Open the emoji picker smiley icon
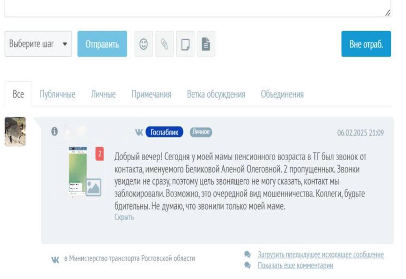 [143, 44]
